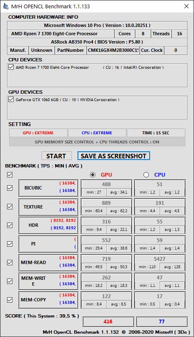Click the GPU MEM-COPY score 122
The height and width of the screenshot is (337, 194).
click(106, 296)
